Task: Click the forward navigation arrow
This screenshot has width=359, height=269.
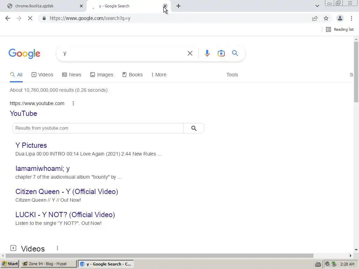Action: coord(19,18)
